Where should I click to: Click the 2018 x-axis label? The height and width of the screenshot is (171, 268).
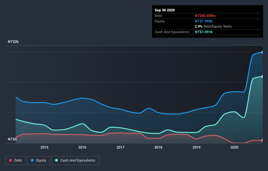pos(158,147)
